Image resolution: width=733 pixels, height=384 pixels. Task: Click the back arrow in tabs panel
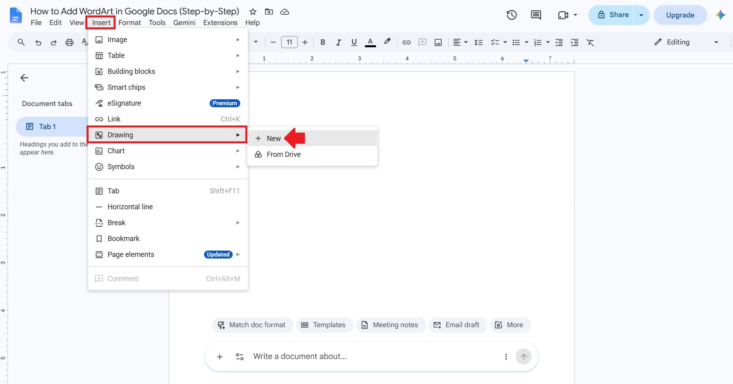point(24,78)
